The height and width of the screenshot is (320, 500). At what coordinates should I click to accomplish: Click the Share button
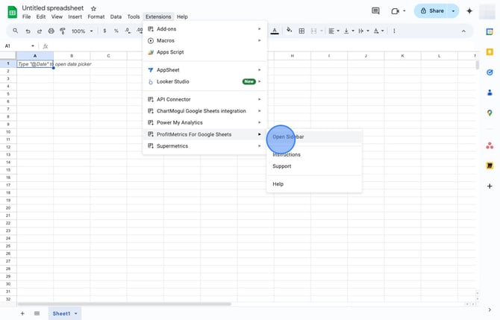coord(432,11)
